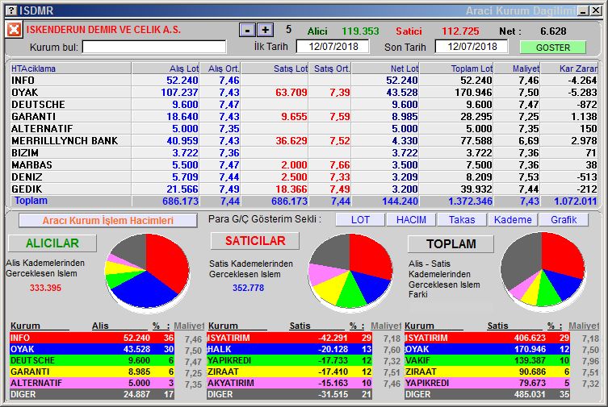
Task: Open the Kademe view
Action: [513, 220]
